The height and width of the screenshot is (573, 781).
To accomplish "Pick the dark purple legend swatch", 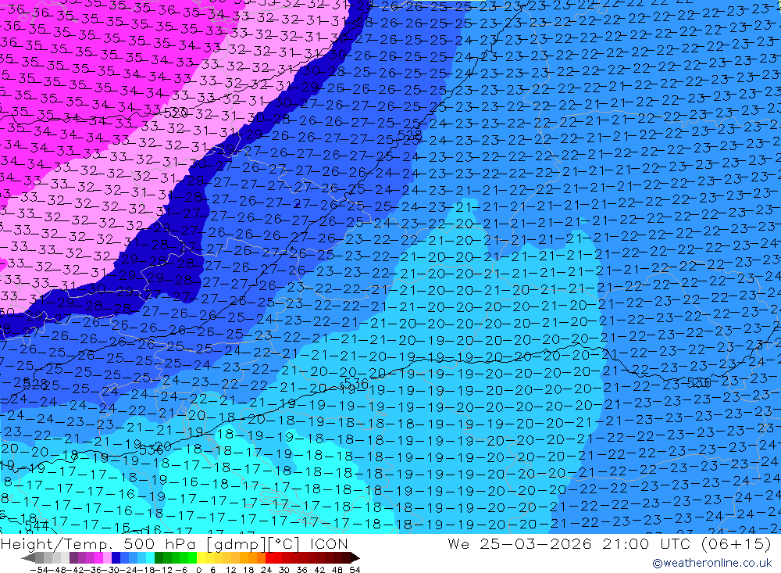I will pos(73,558).
